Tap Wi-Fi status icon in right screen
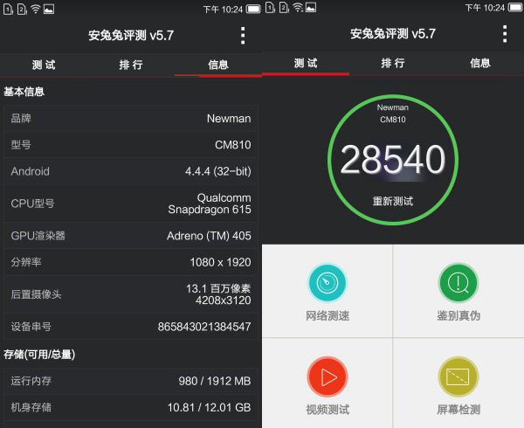Viewport: 524px width, 428px height. [298, 7]
